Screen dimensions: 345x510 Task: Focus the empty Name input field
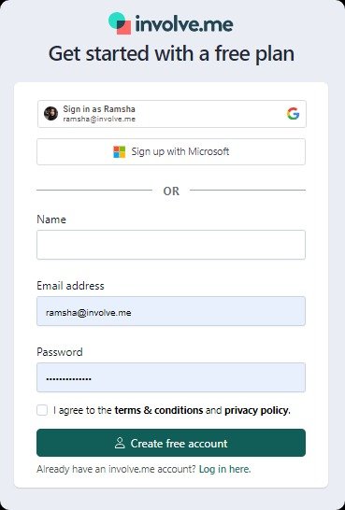coord(171,245)
